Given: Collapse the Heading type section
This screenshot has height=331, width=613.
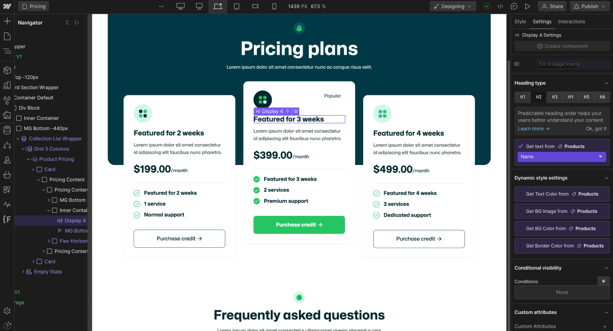Looking at the screenshot, I should (x=607, y=83).
